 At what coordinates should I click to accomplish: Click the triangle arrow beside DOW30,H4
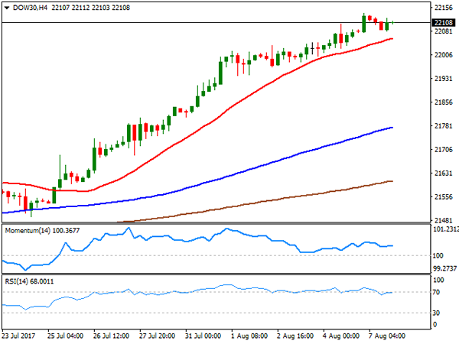[7, 8]
